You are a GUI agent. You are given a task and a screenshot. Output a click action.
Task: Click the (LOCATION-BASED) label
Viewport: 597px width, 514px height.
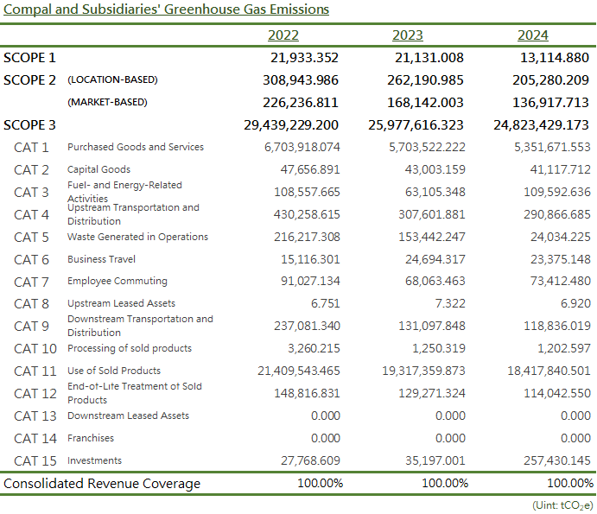pos(112,80)
